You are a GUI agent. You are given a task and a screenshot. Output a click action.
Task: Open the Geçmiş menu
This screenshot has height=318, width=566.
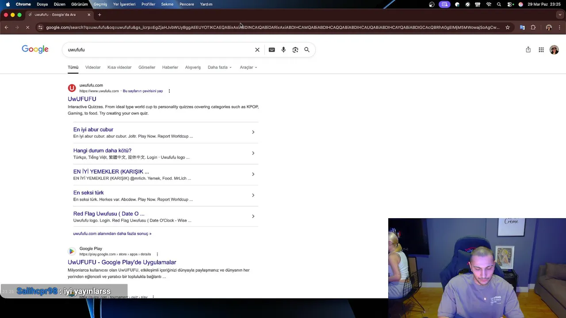[100, 4]
